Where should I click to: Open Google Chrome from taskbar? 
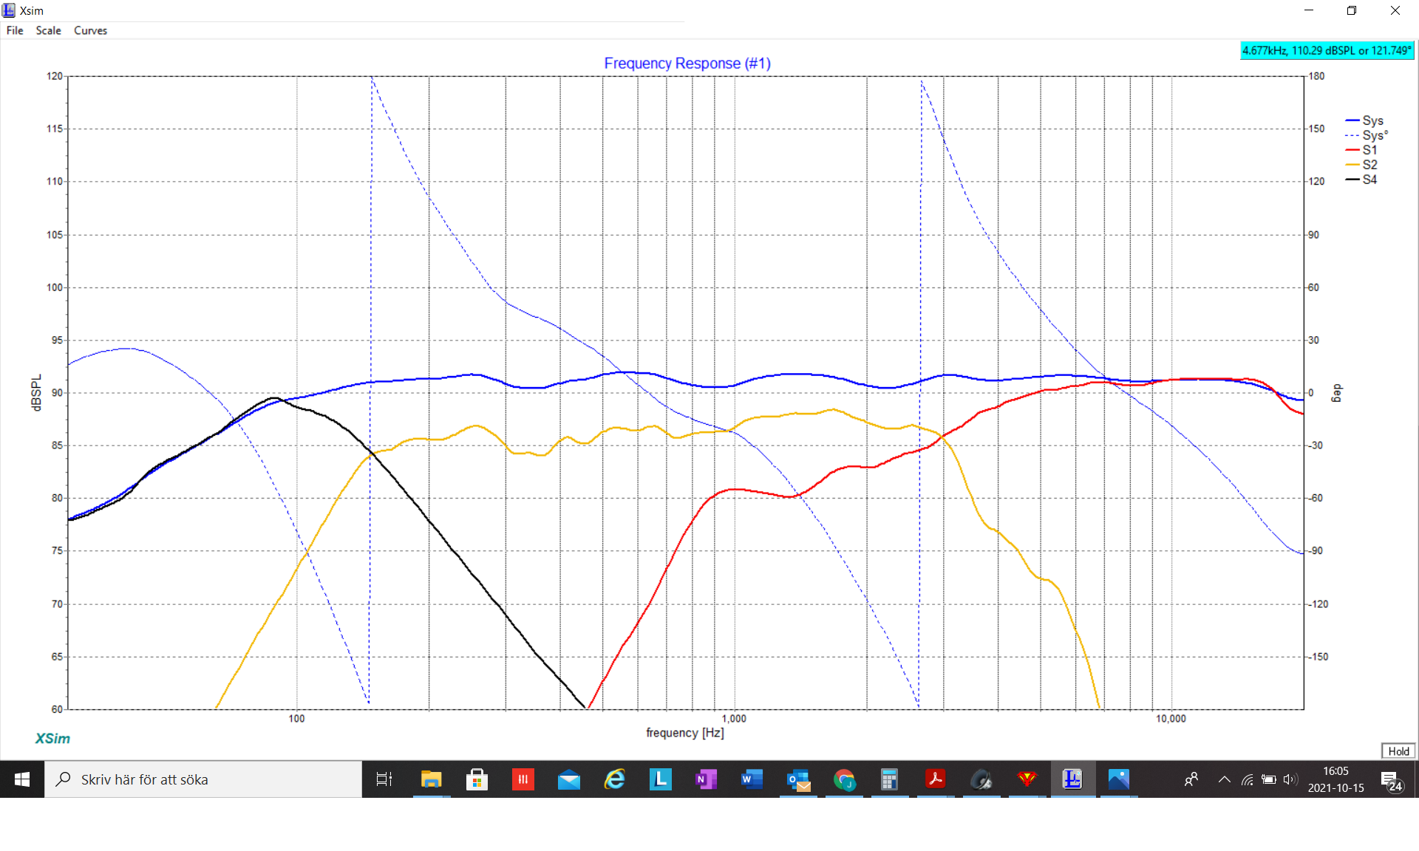844,779
